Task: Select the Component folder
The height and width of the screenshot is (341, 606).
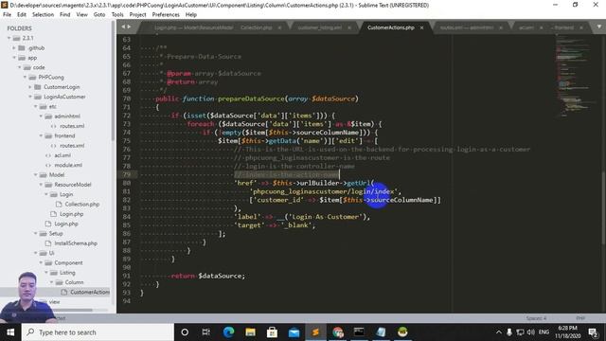Action: coord(68,262)
